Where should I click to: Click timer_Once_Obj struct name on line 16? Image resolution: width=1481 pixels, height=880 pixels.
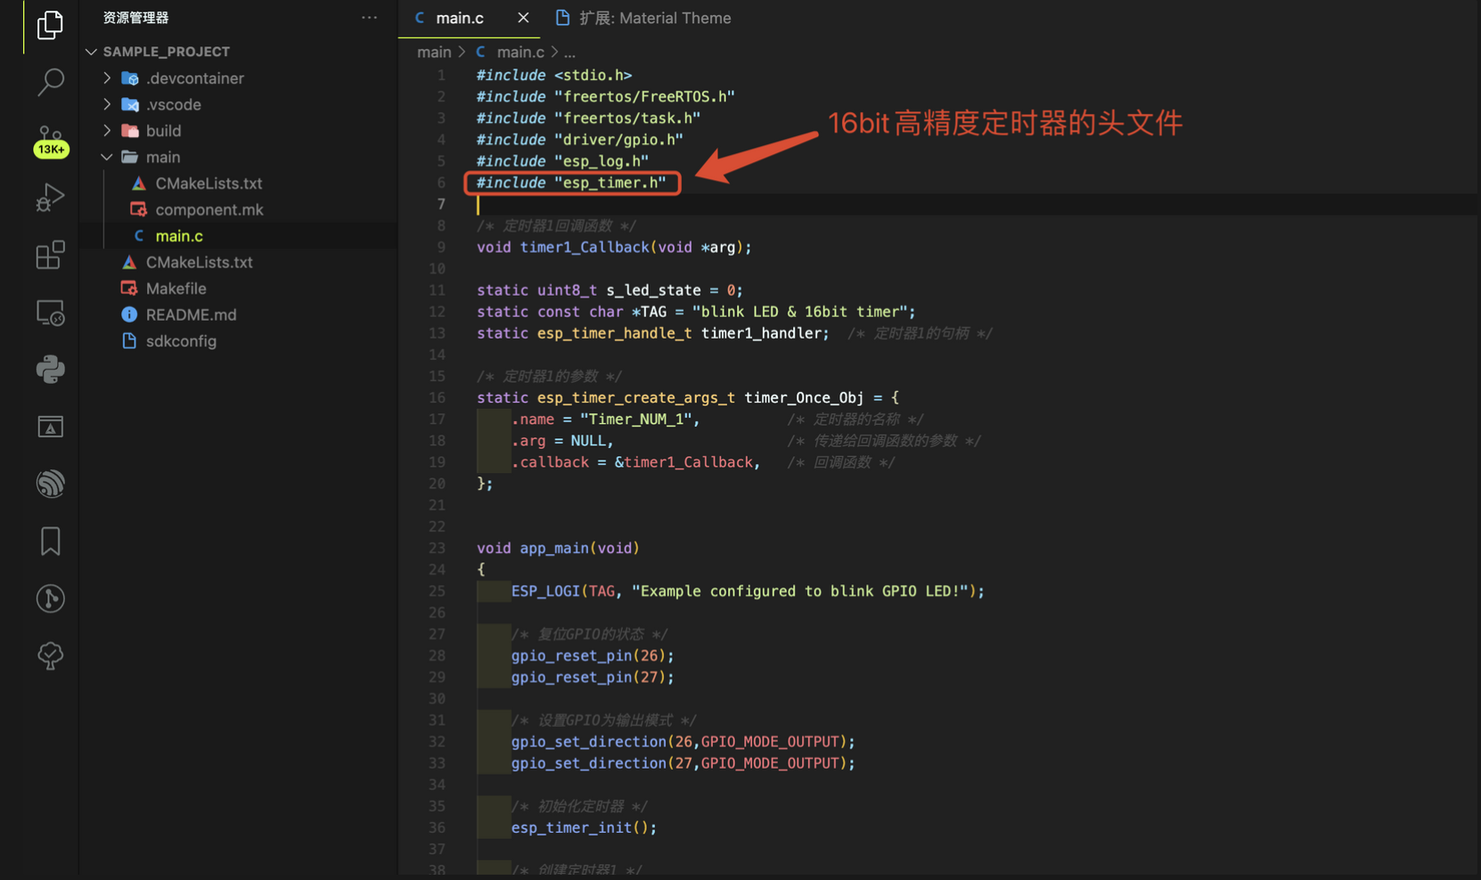coord(804,397)
